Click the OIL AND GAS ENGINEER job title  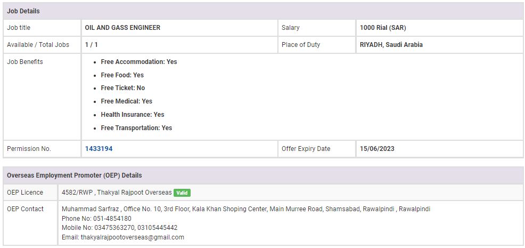[x=122, y=28]
